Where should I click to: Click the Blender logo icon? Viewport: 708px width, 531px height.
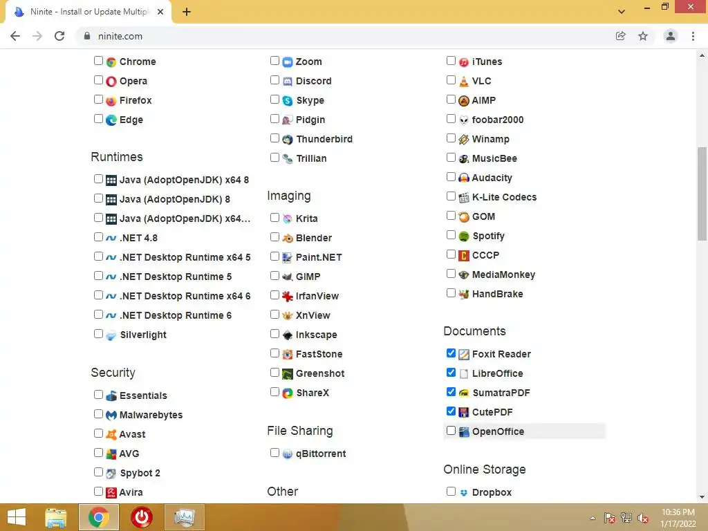pos(287,238)
